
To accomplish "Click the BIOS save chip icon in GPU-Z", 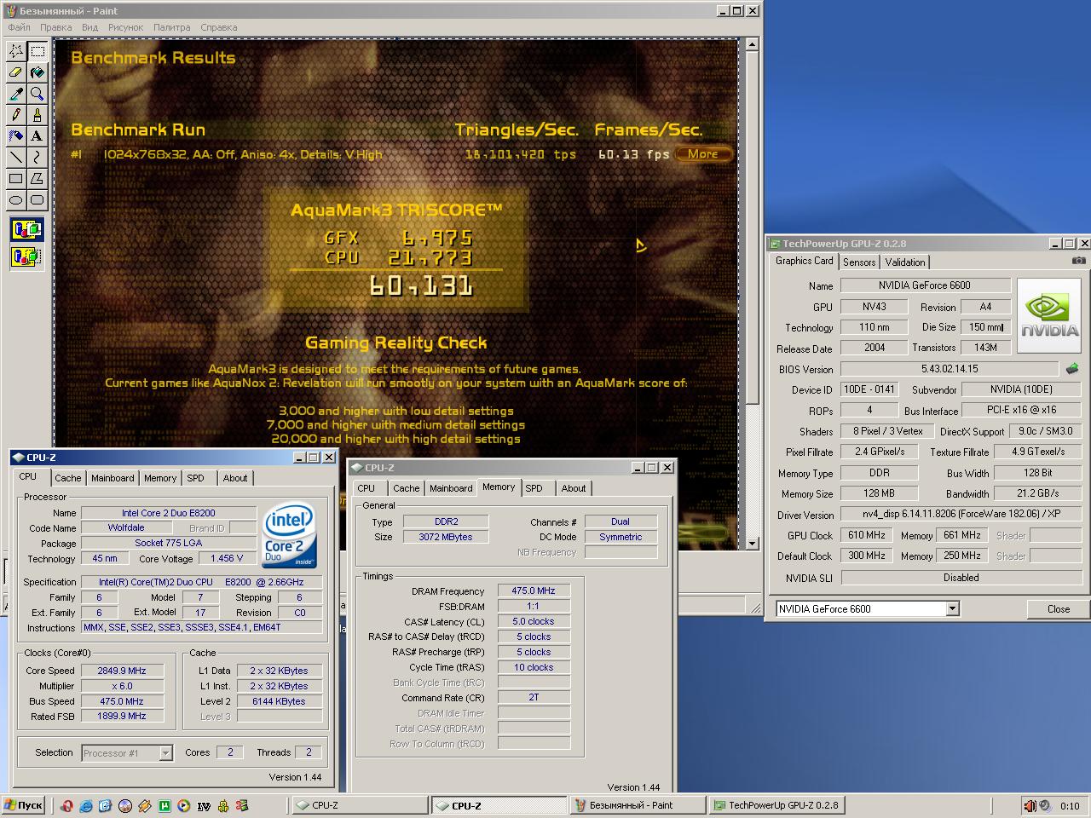I will click(x=1072, y=369).
